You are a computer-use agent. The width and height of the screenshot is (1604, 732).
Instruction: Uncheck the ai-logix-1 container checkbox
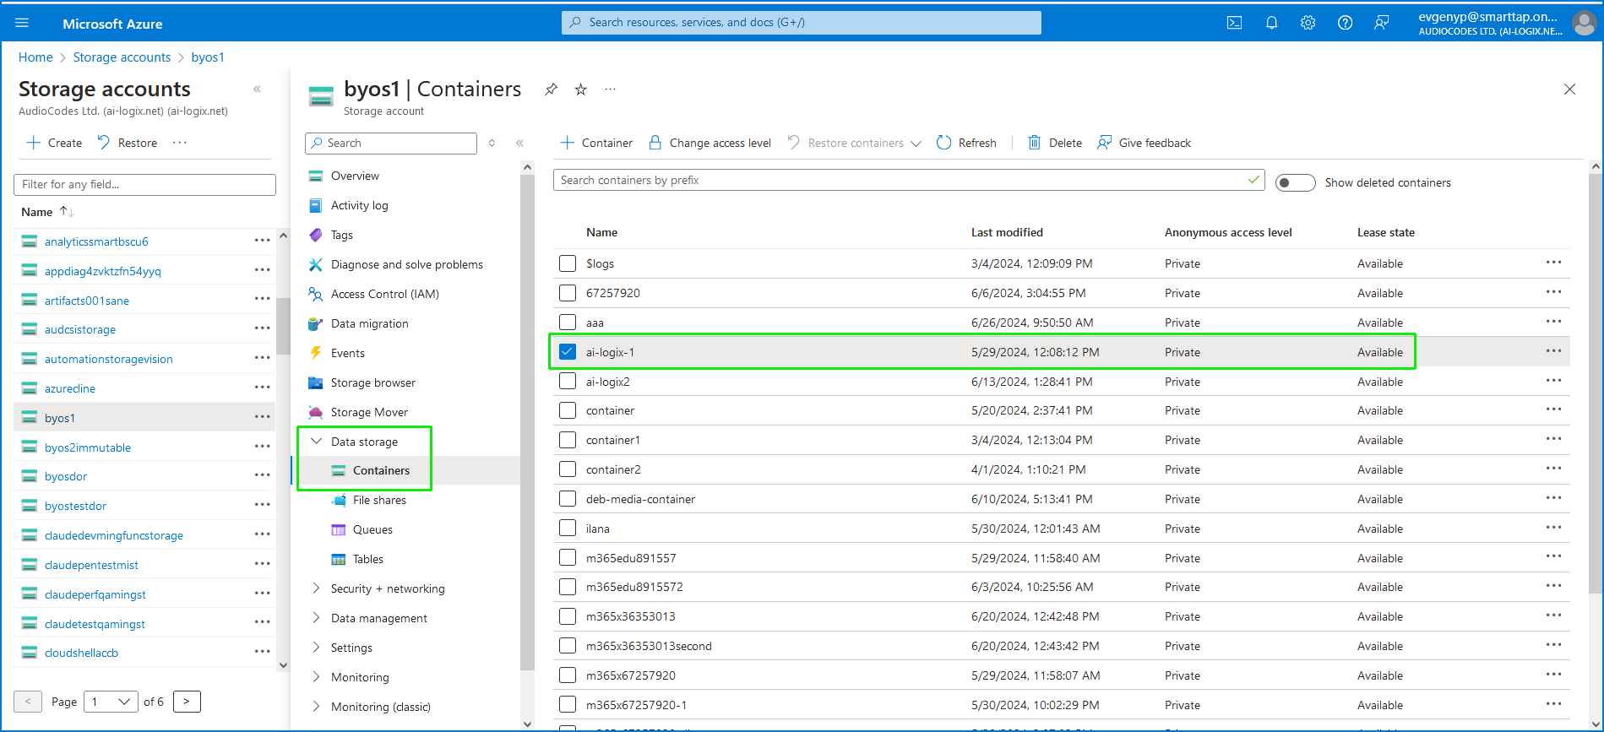pos(568,352)
